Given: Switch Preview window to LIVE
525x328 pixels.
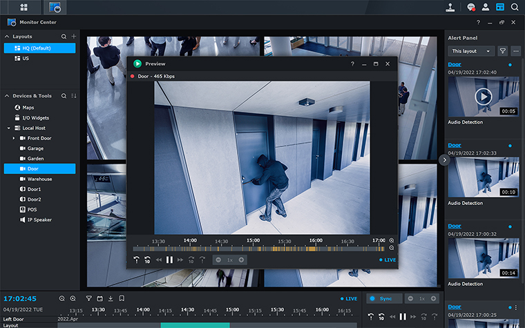Looking at the screenshot, I should tap(388, 260).
